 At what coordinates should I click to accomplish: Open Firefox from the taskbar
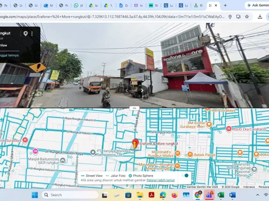click(x=175, y=195)
